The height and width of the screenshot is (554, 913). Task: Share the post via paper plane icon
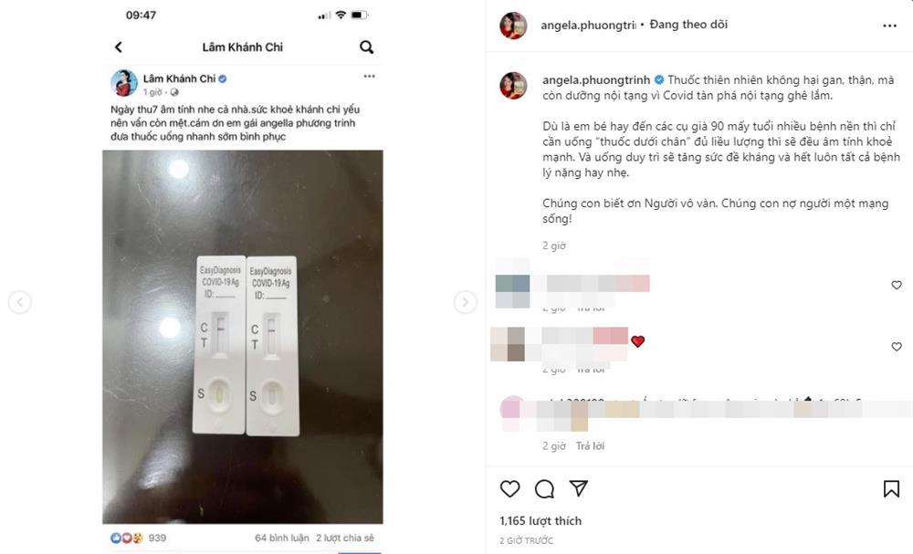[578, 488]
